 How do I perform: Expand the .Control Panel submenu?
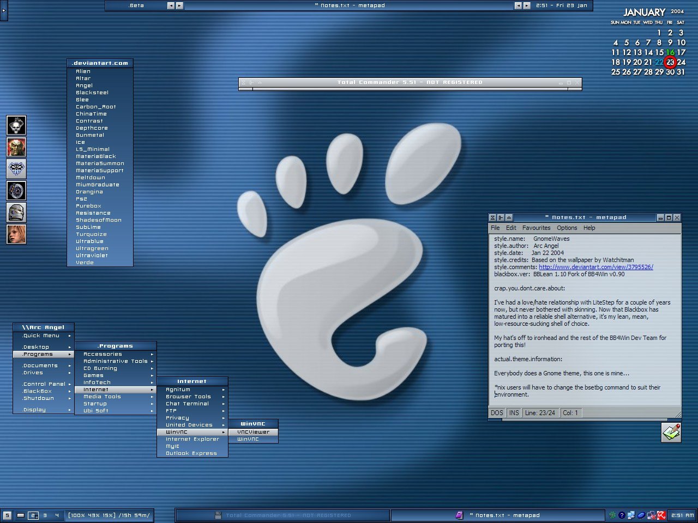click(44, 384)
